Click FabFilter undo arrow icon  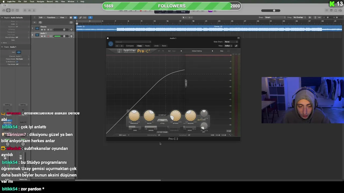159,51
